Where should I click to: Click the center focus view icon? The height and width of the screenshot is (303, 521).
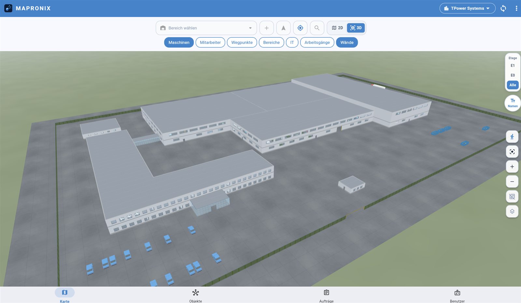point(512,152)
